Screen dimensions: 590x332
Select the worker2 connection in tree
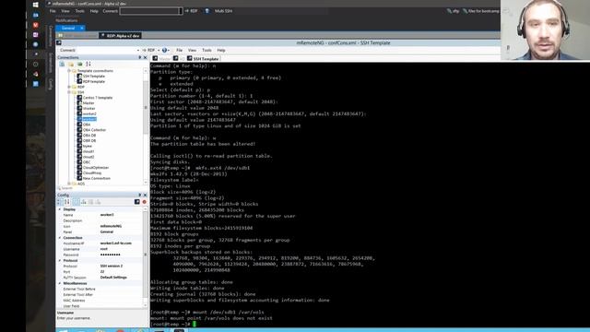coord(89,113)
